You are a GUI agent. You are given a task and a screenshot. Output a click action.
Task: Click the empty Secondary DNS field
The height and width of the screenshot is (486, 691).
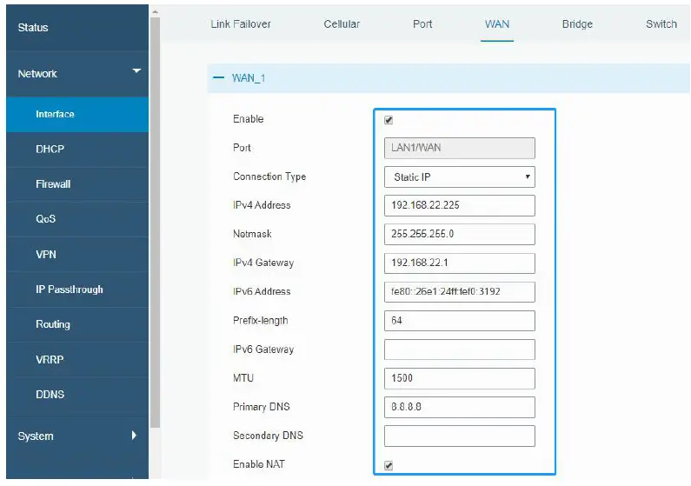coord(460,436)
